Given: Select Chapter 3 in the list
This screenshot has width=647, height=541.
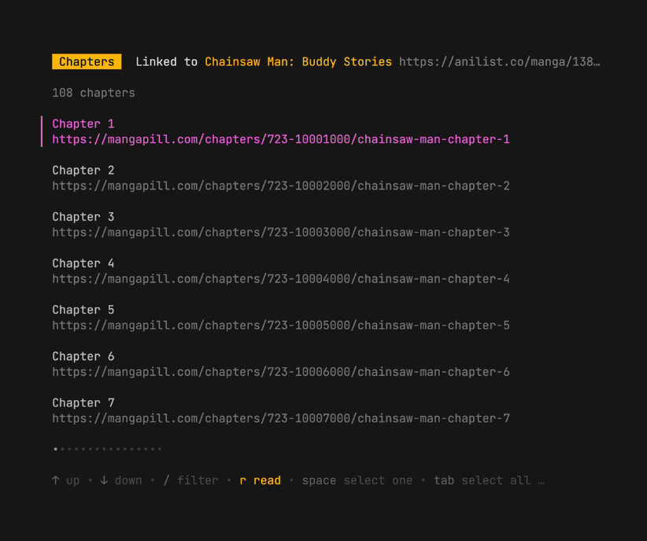Looking at the screenshot, I should pyautogui.click(x=83, y=216).
